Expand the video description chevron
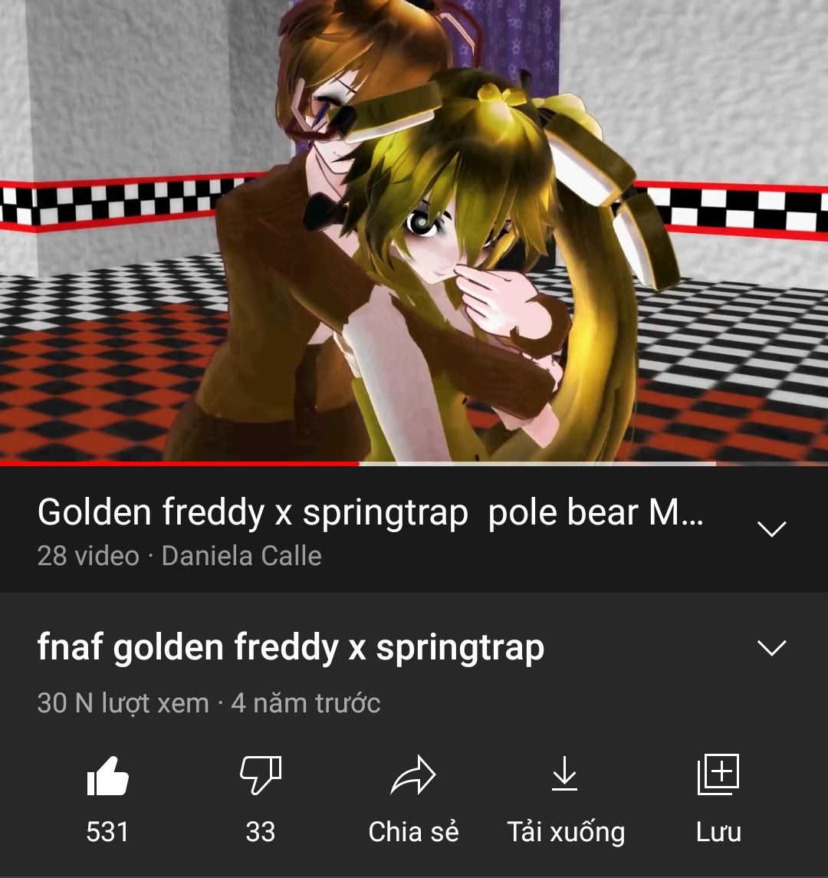Screen dimensions: 828x878 pos(771,647)
